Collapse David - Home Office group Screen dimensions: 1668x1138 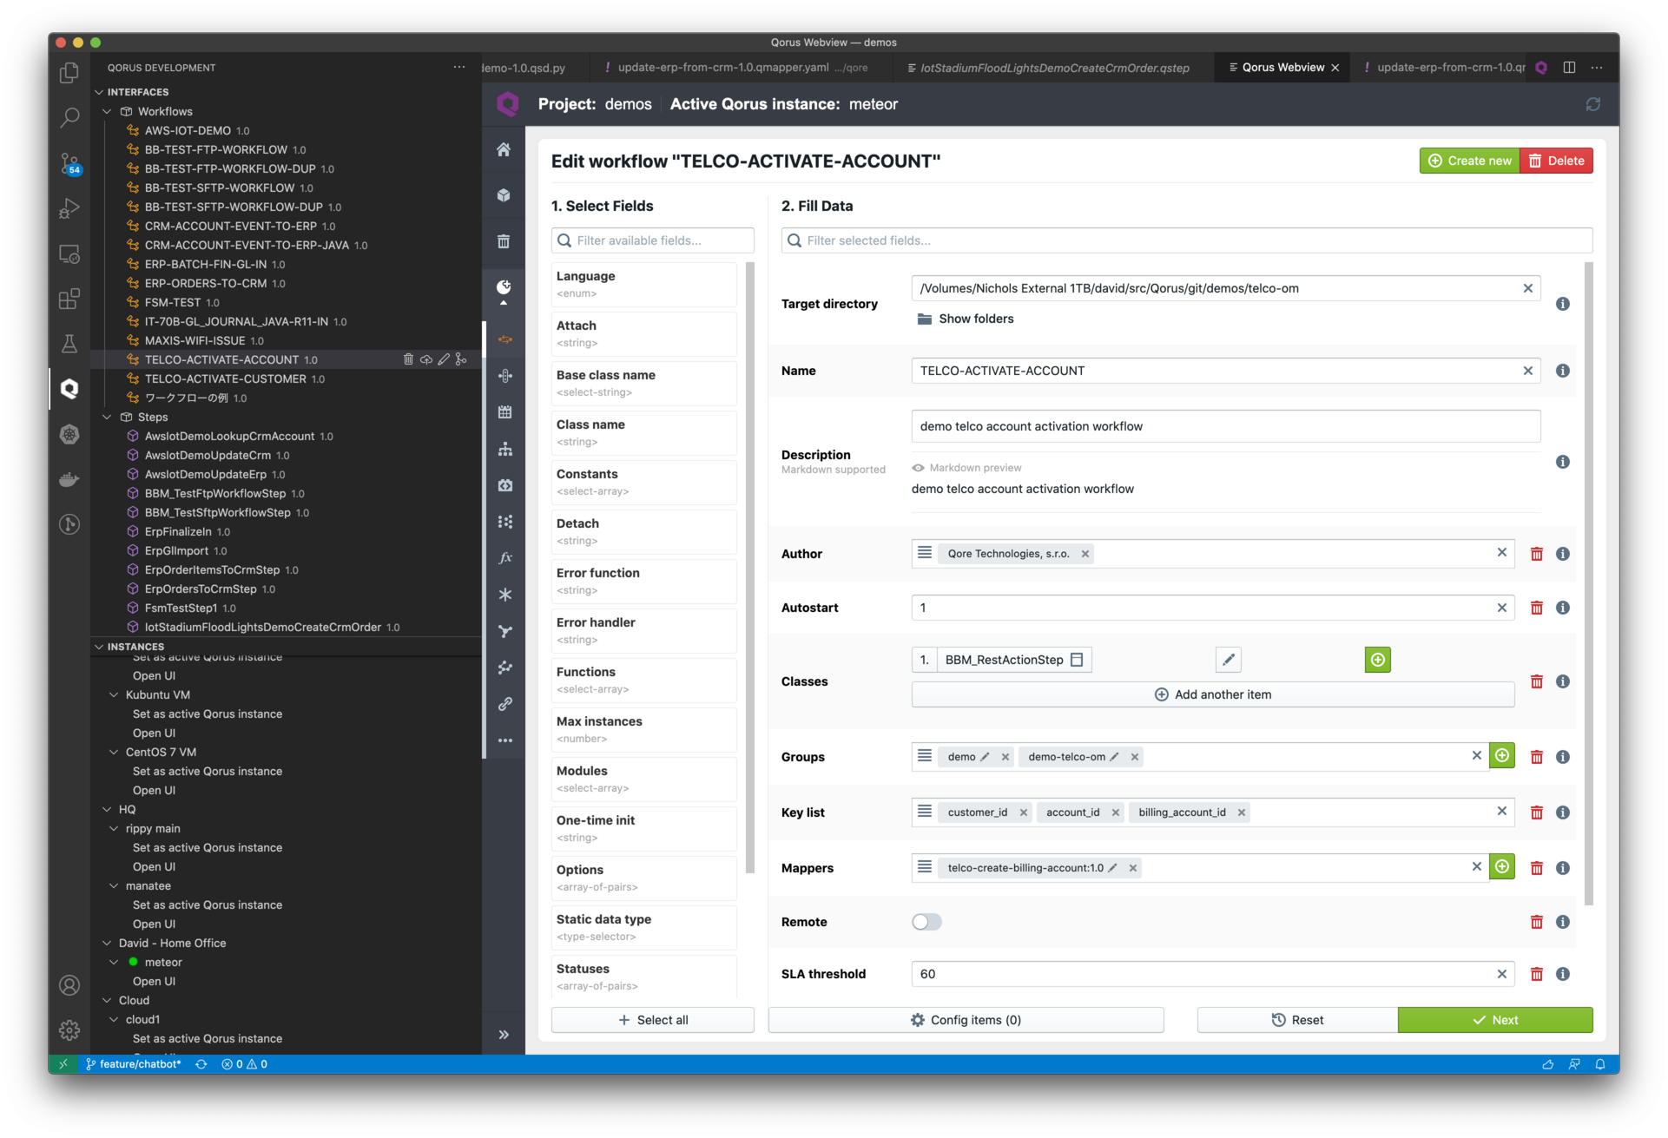point(108,943)
